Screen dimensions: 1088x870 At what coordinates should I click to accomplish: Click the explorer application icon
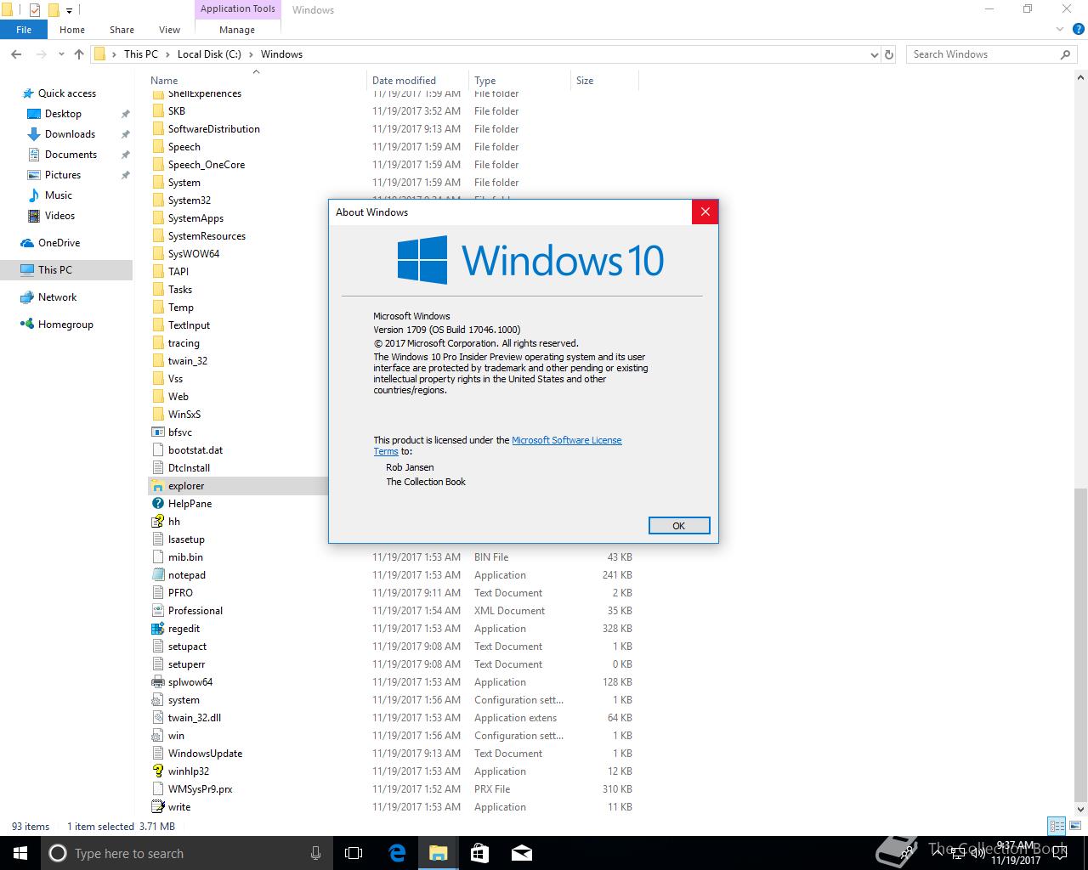pyautogui.click(x=157, y=486)
